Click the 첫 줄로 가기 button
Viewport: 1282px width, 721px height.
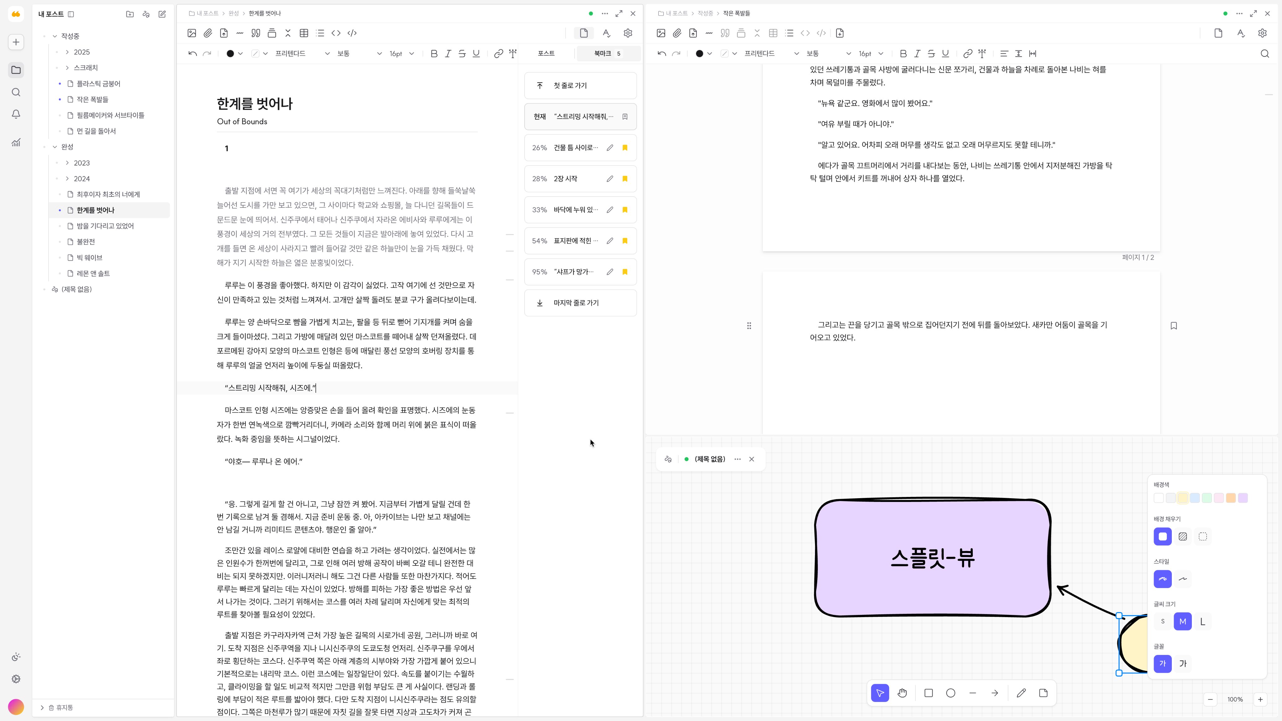(580, 85)
